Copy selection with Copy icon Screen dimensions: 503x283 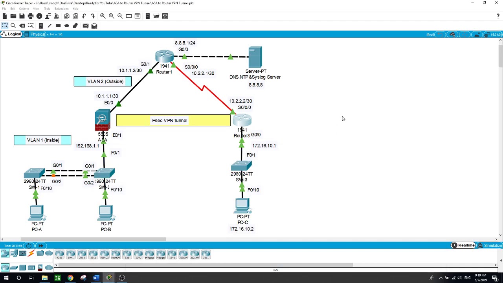tap(66, 16)
